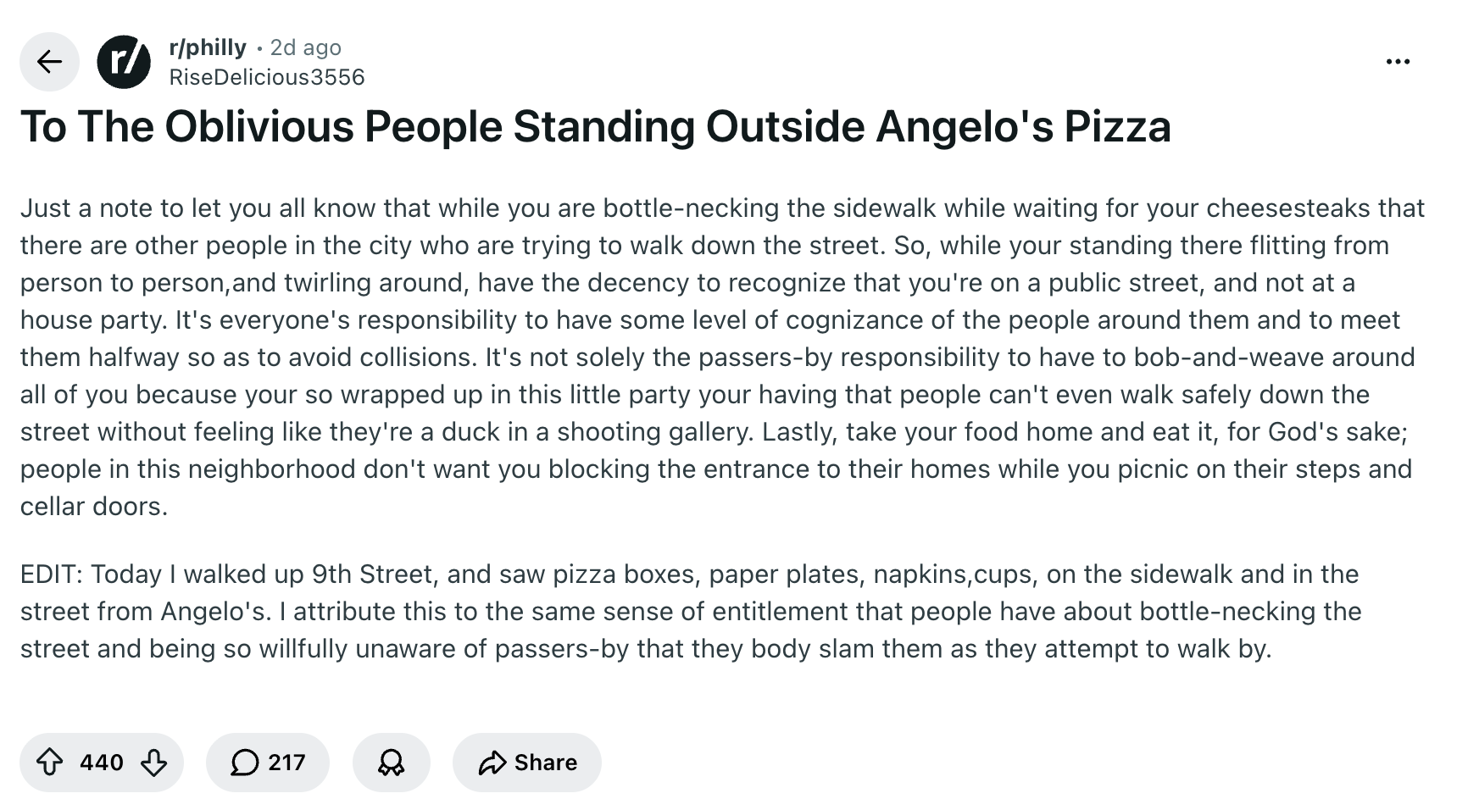
Task: Visit the RiseDelicious3556 user profile
Action: tap(267, 77)
